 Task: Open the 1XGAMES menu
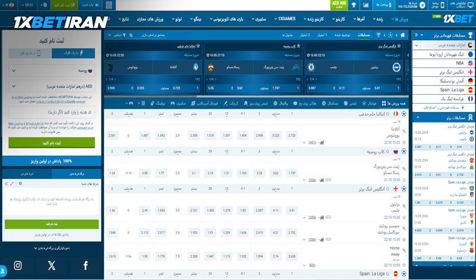click(x=285, y=19)
